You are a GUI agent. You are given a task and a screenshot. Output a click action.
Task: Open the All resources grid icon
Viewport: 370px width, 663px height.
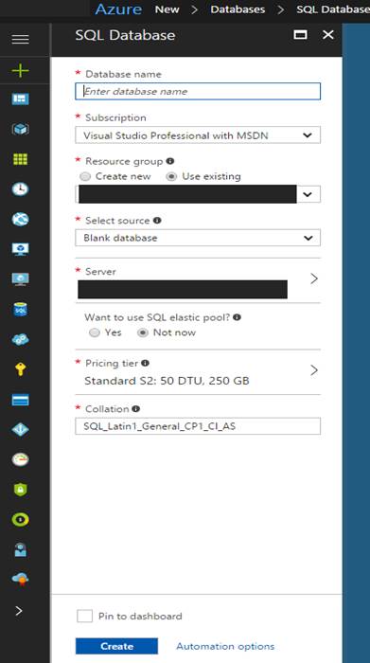20,159
